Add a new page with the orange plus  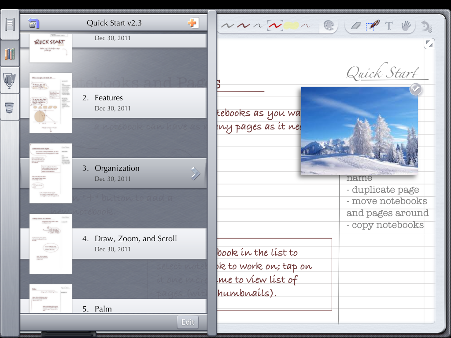193,23
